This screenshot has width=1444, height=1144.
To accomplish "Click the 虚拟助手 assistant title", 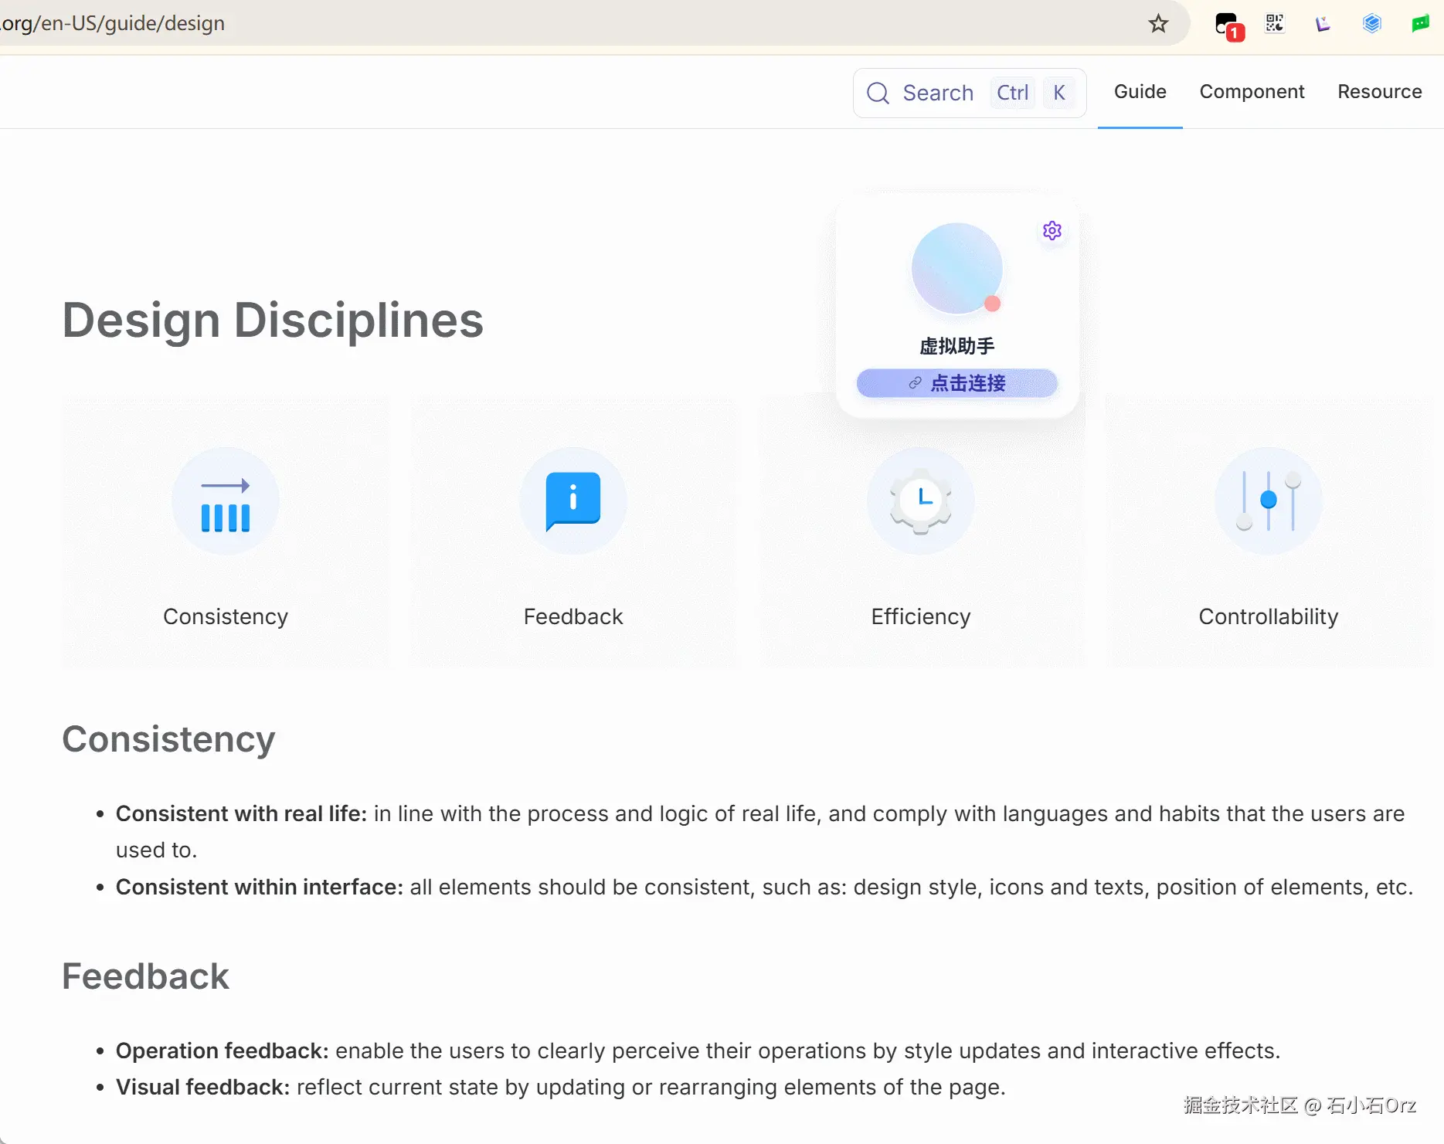I will tap(956, 346).
